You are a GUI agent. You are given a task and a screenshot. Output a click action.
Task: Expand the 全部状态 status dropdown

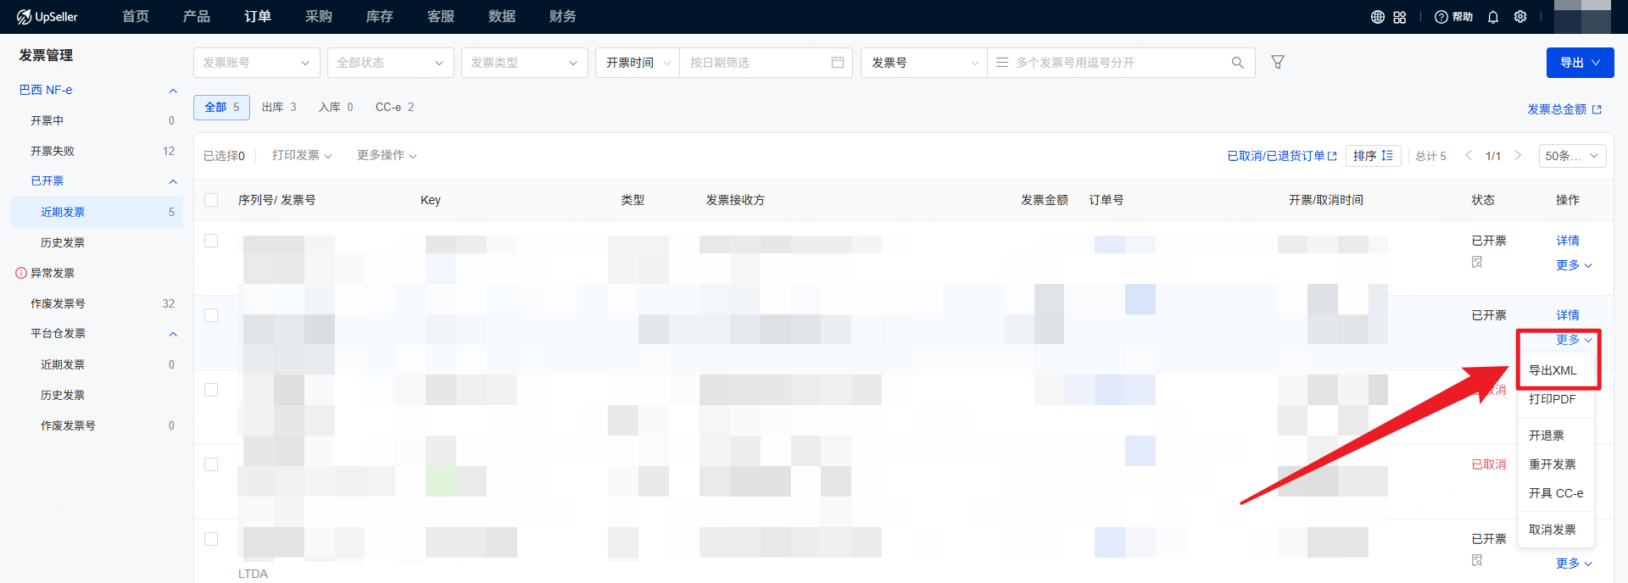390,63
